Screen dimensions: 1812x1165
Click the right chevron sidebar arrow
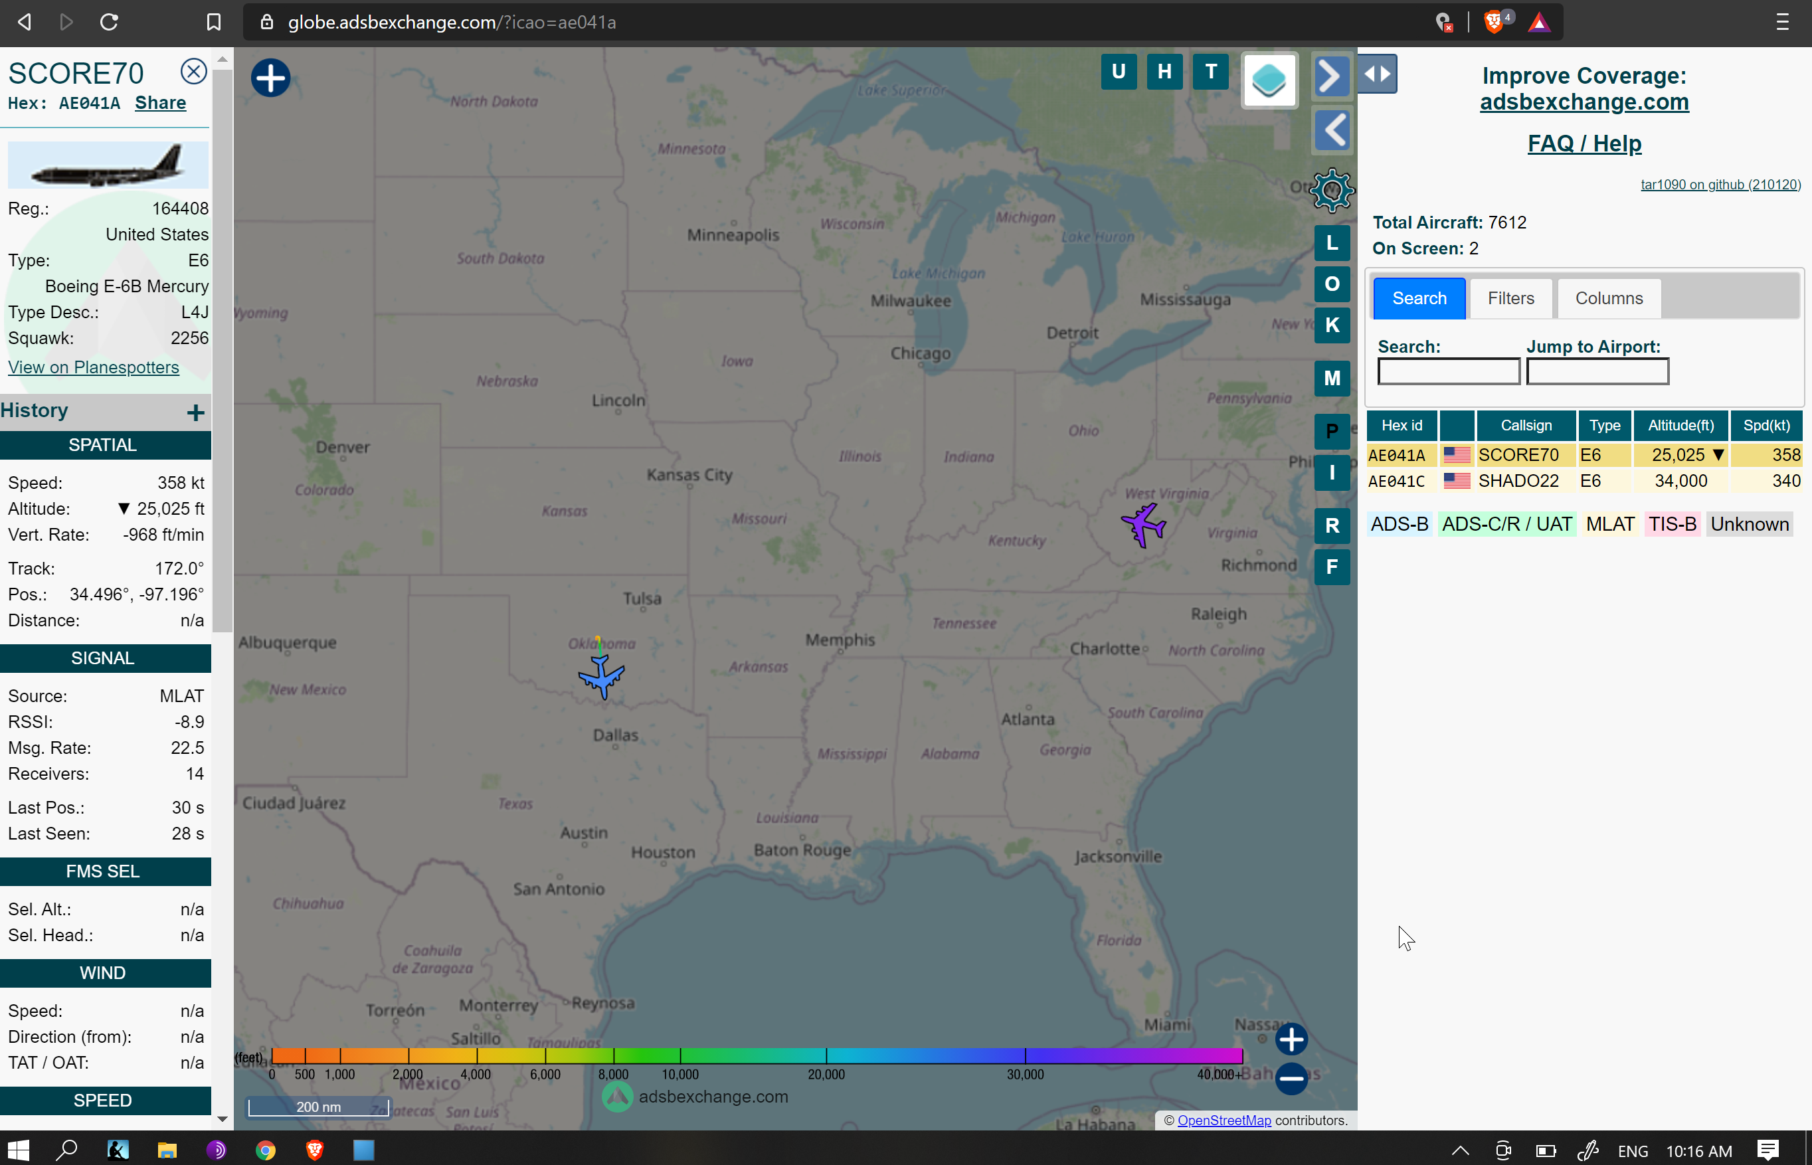pos(1332,76)
